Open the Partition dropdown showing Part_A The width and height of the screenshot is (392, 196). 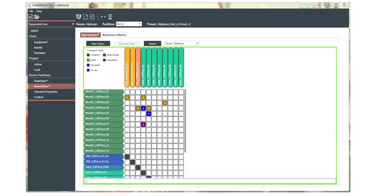click(x=129, y=24)
